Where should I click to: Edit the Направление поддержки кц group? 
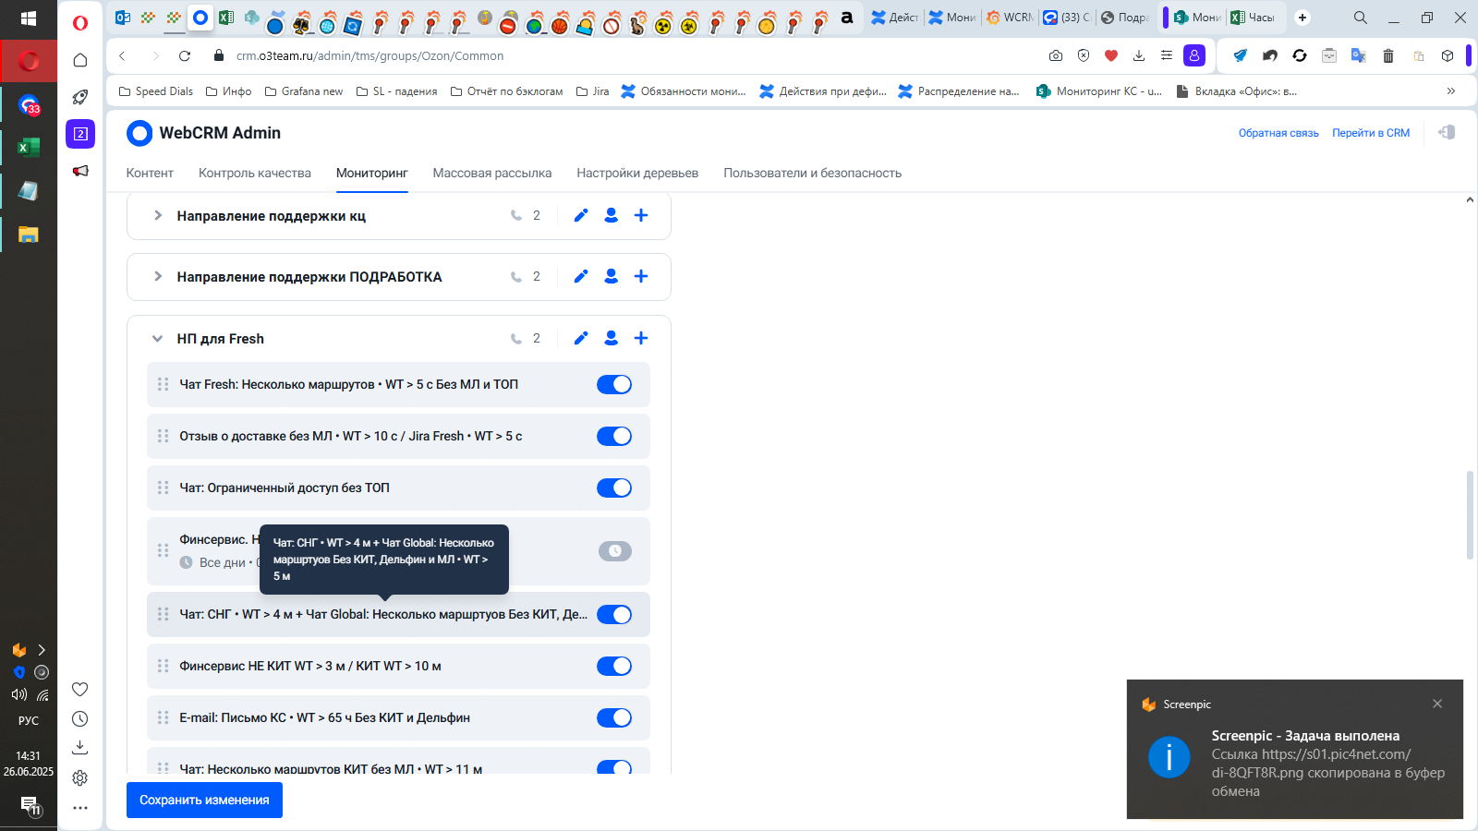point(581,215)
